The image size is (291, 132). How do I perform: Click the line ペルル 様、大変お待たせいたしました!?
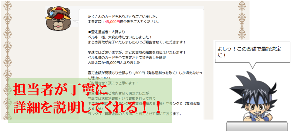[120, 37]
